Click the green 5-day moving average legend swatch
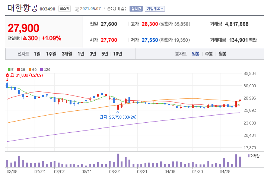Viewport: 264px width, 176px height. point(9,70)
